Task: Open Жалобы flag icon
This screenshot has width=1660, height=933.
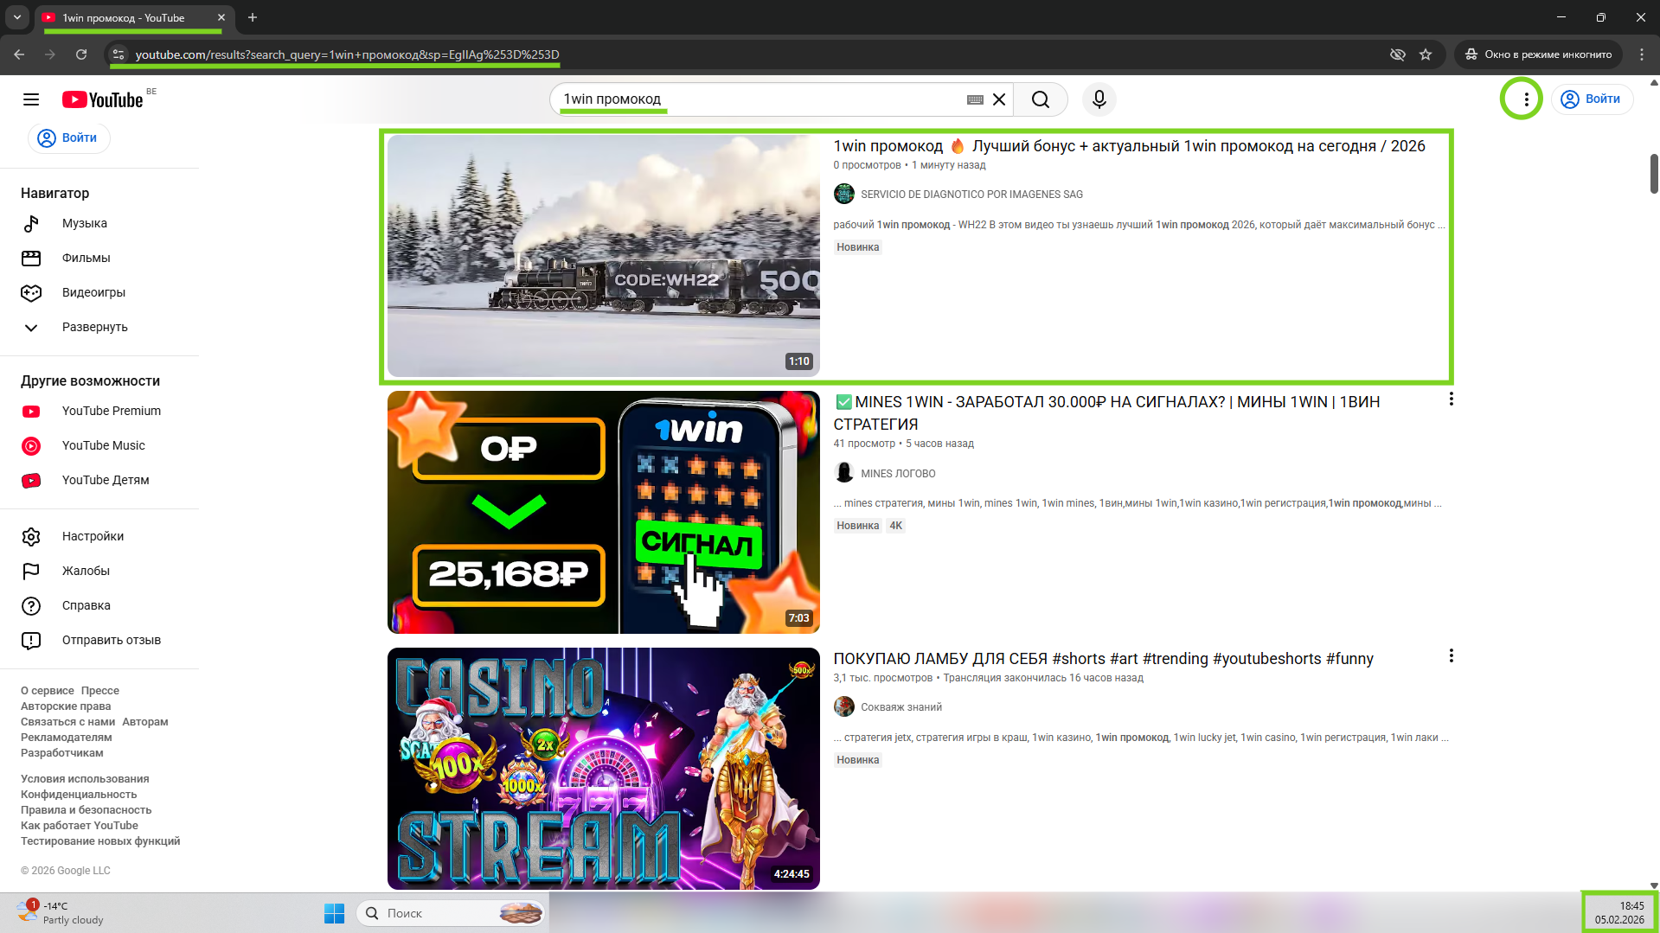Action: click(31, 572)
